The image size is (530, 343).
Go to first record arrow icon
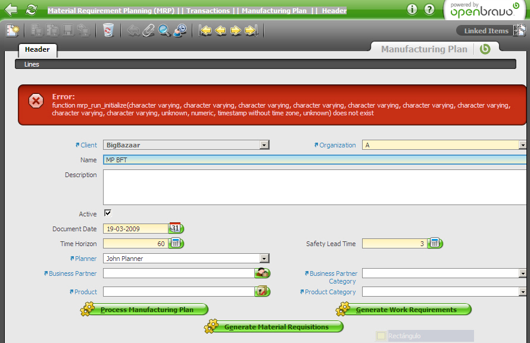point(205,30)
